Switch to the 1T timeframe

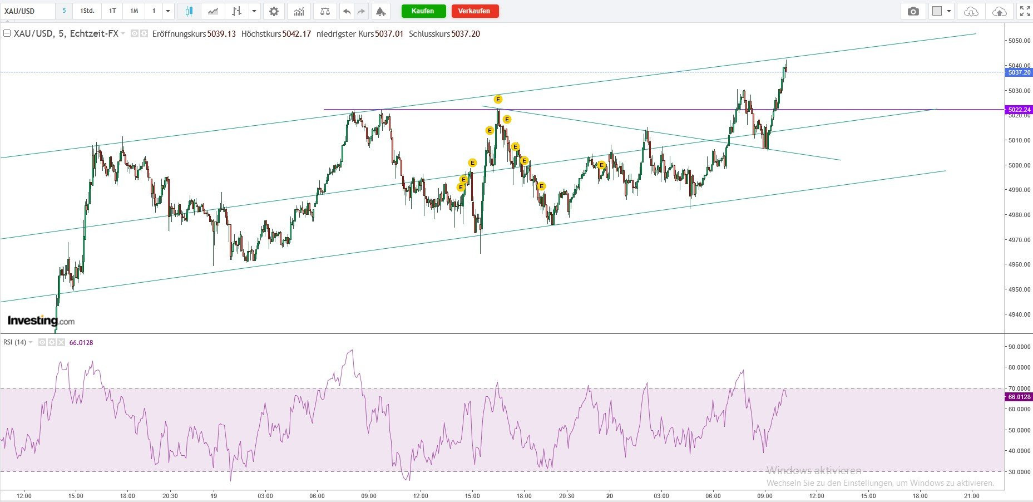112,11
